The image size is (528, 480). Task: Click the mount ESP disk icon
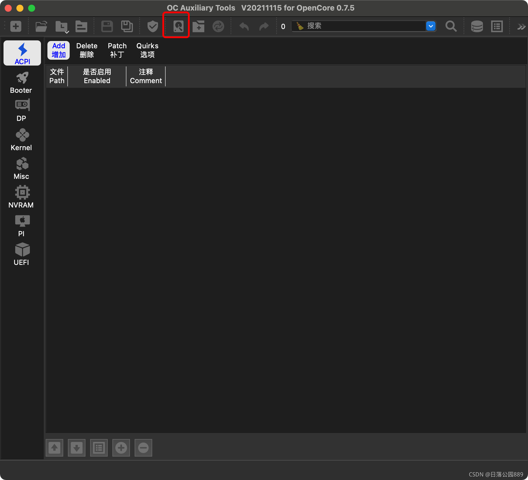(x=178, y=26)
